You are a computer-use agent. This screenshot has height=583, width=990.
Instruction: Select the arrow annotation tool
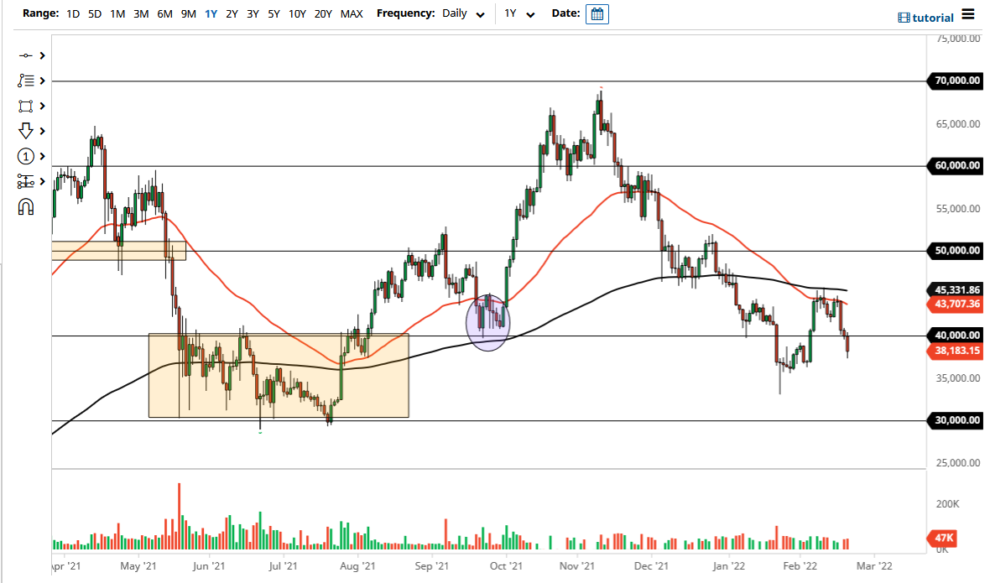pos(26,131)
